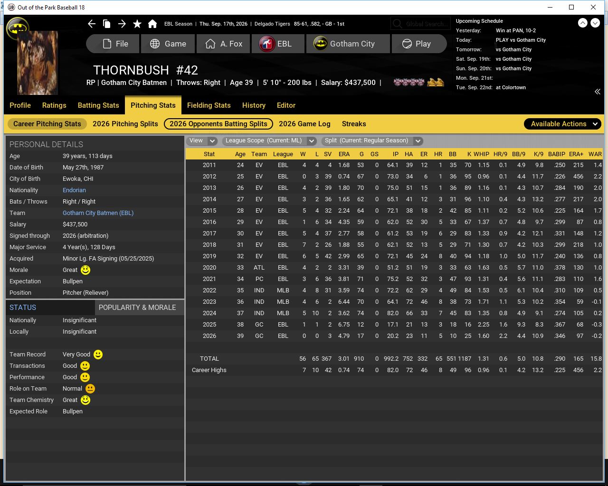Screen dimensions: 608x486
Task: Click the 2026 season row year
Action: coord(209,336)
